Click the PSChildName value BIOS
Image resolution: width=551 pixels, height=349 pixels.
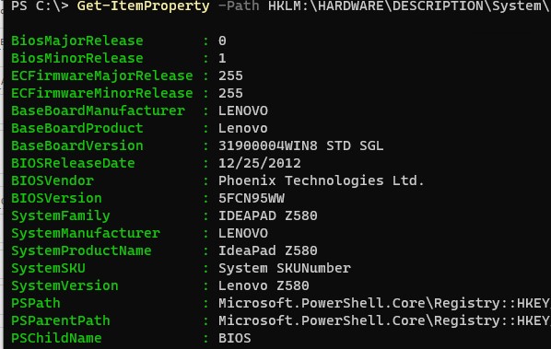(x=234, y=338)
